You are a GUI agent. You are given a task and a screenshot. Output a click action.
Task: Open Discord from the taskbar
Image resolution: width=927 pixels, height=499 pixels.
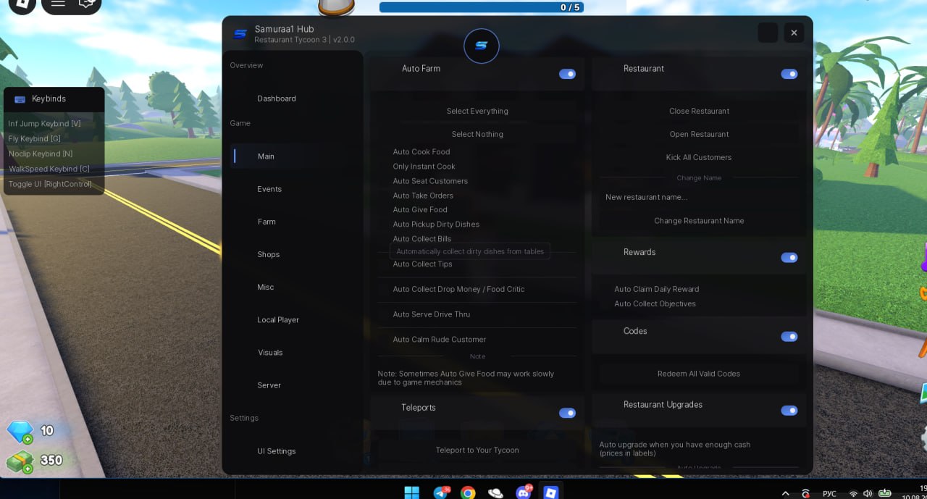coord(523,493)
